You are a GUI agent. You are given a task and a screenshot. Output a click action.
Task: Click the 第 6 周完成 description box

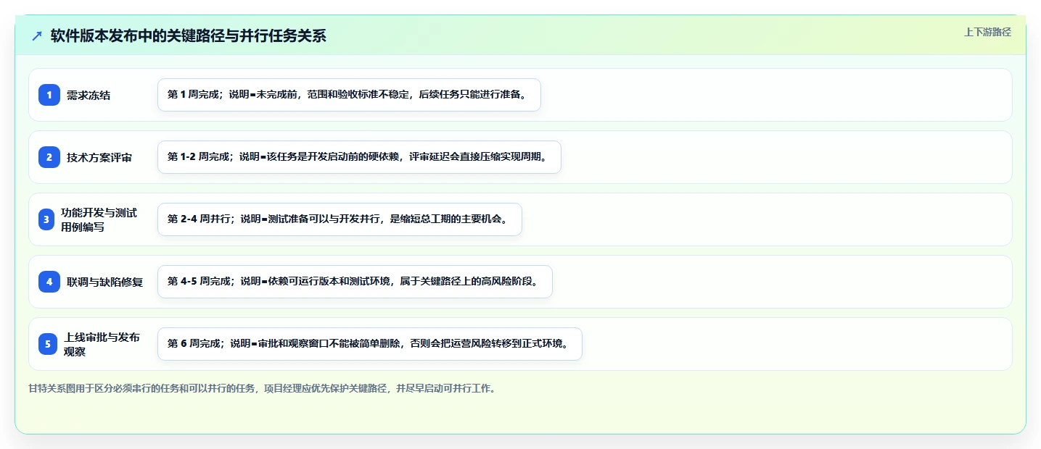pos(370,344)
